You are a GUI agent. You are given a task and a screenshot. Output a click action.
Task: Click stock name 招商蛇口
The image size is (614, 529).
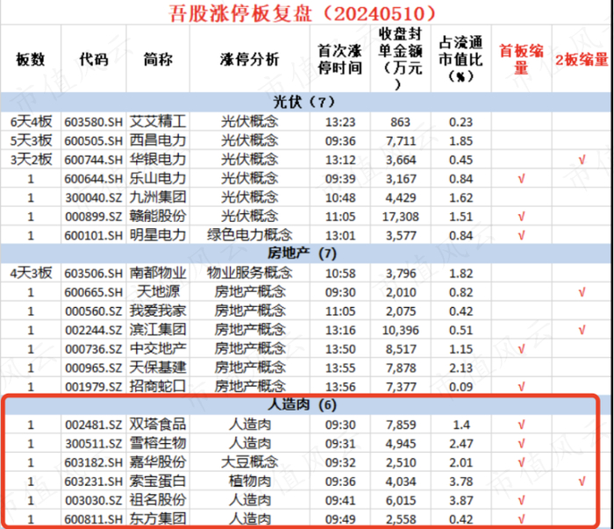(x=158, y=386)
